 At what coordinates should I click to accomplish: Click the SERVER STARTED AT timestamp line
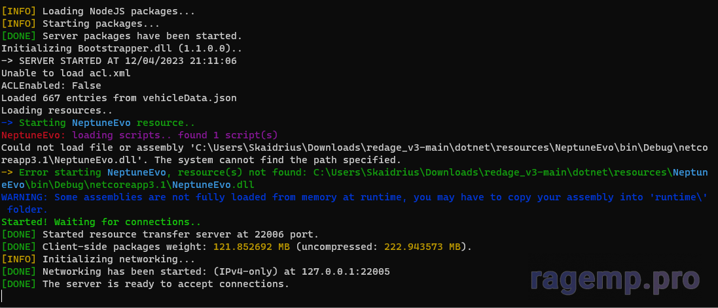(128, 61)
